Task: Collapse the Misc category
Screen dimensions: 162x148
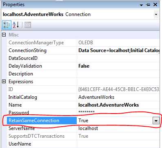Action: pyautogui.click(x=4, y=35)
